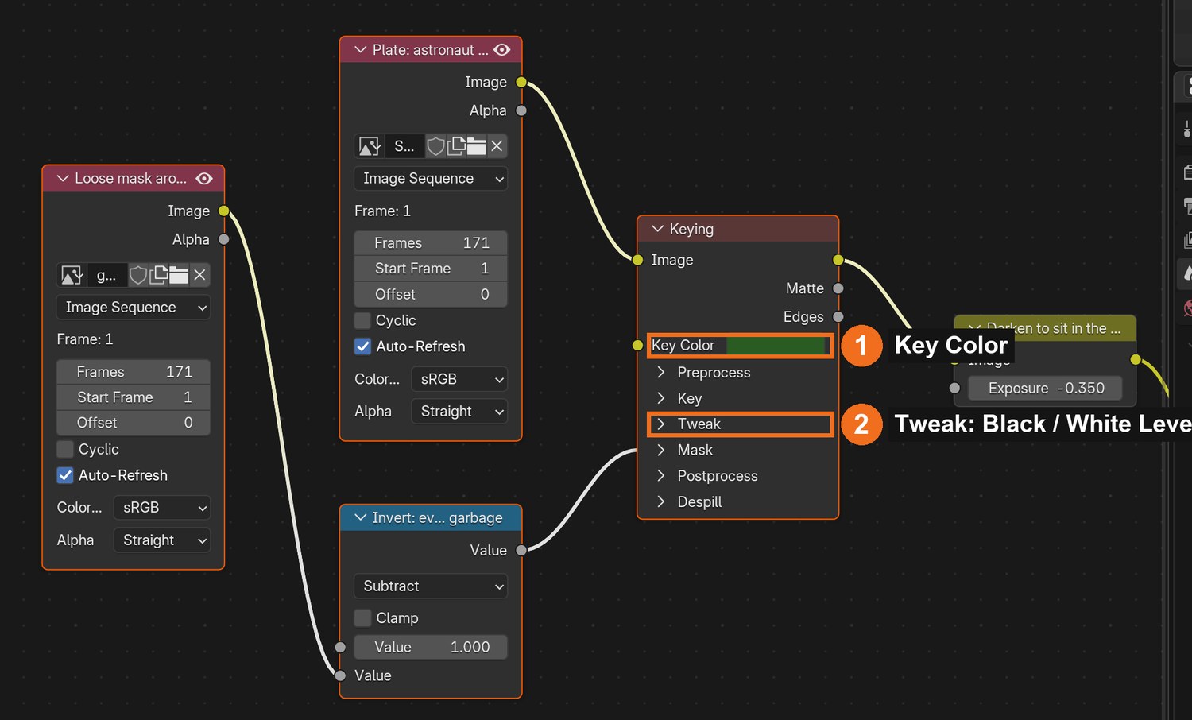Click Frames 171 field in Plate astronaut node

(x=431, y=242)
